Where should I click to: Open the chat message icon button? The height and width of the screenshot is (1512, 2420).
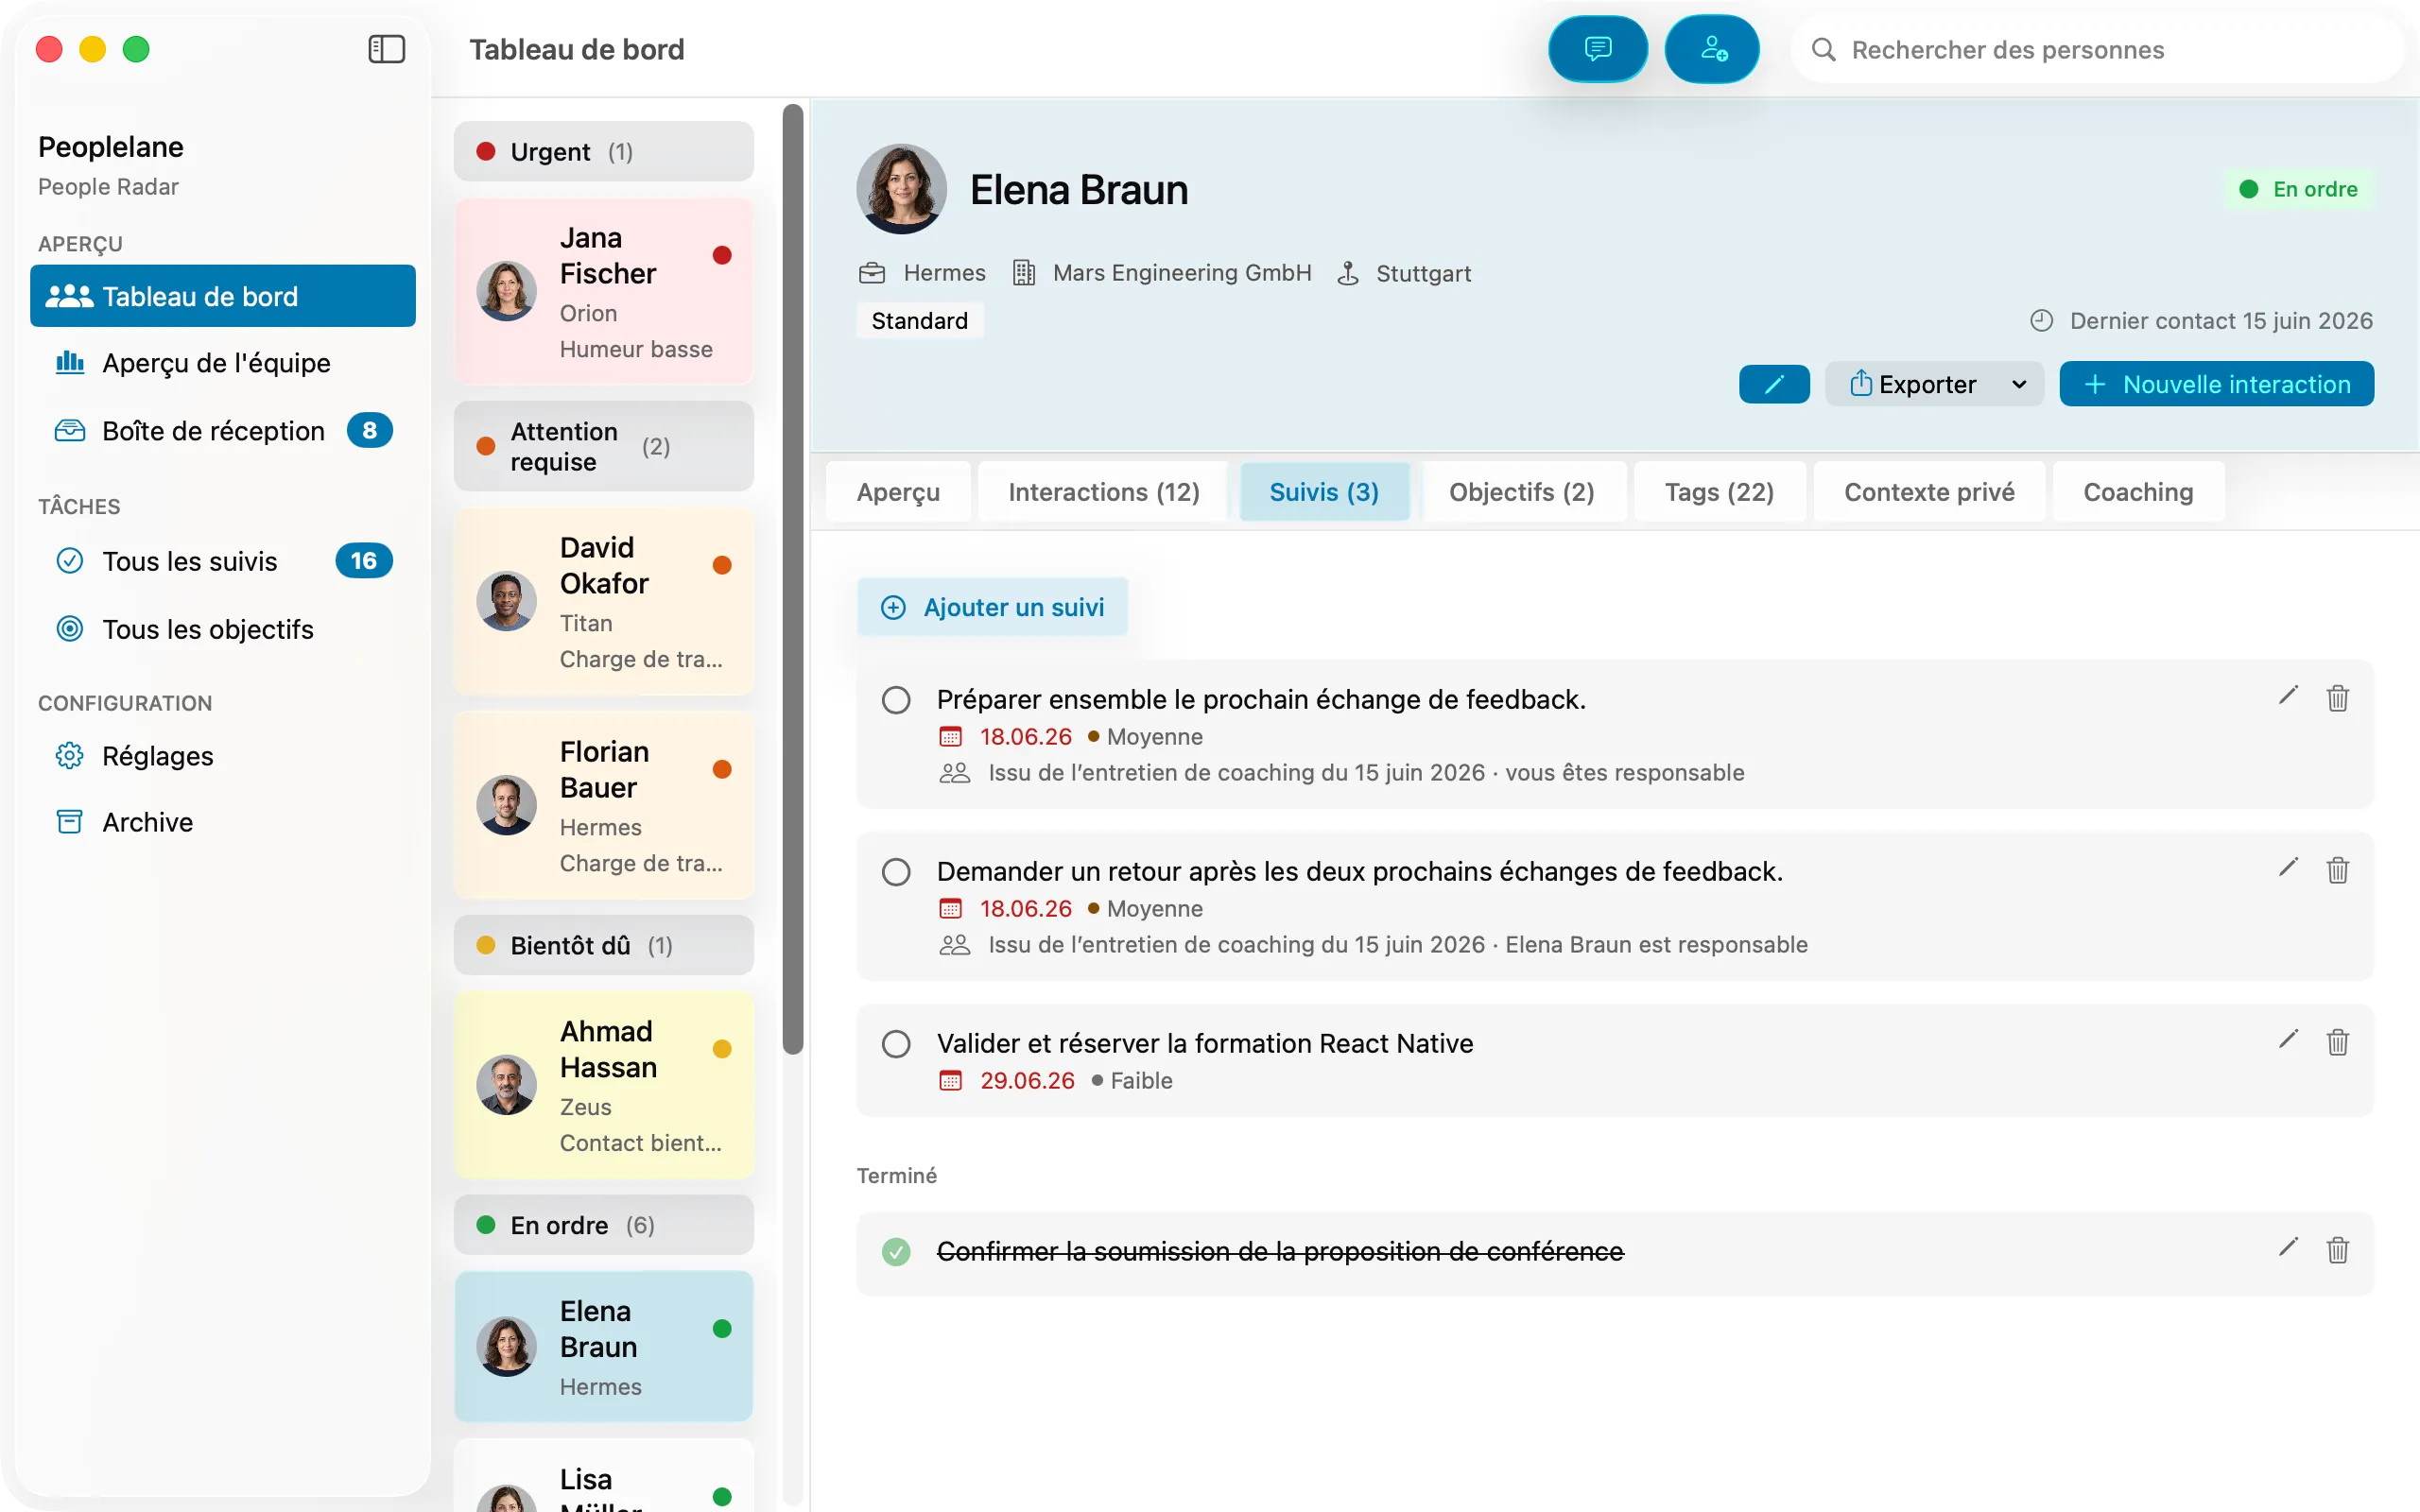1597,49
